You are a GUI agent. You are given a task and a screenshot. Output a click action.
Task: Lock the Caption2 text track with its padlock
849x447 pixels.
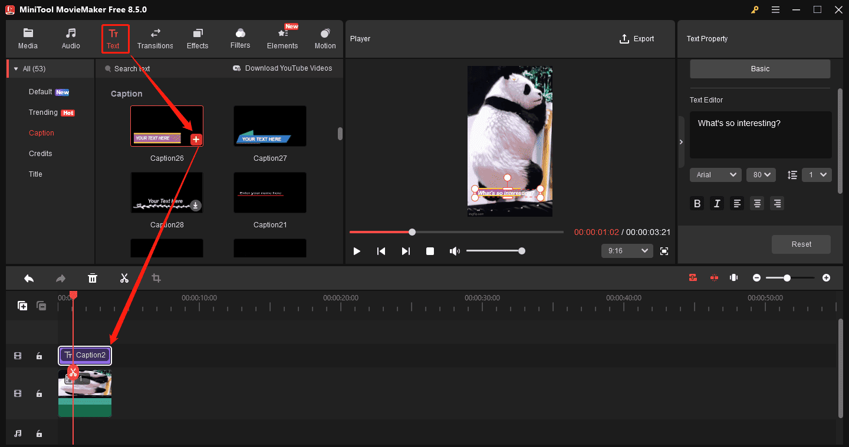point(39,356)
